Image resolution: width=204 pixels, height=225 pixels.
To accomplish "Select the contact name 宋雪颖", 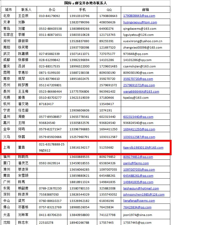I will pyautogui.click(x=23, y=175).
